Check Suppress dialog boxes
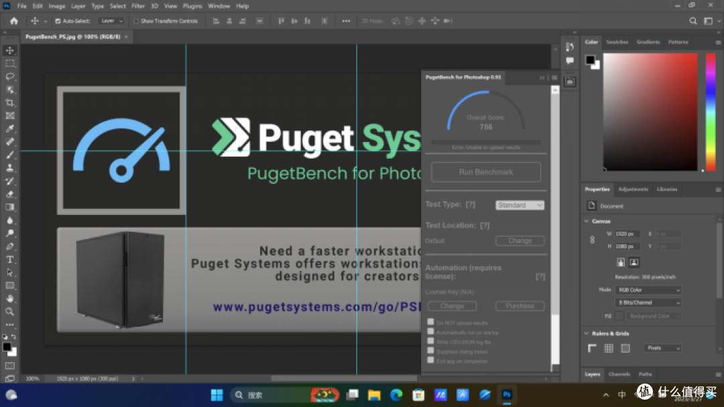The width and height of the screenshot is (724, 407). pyautogui.click(x=430, y=351)
